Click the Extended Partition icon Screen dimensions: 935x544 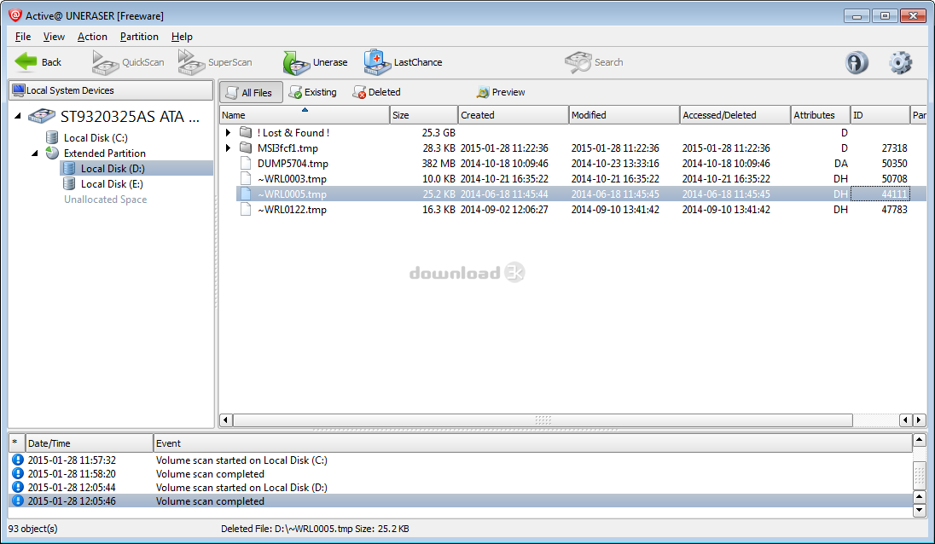point(53,153)
